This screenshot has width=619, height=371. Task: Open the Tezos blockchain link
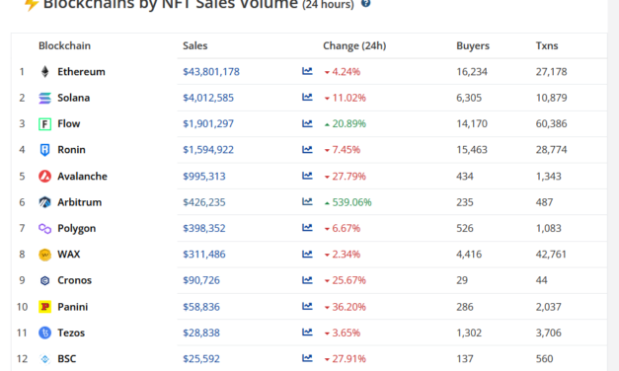click(71, 333)
